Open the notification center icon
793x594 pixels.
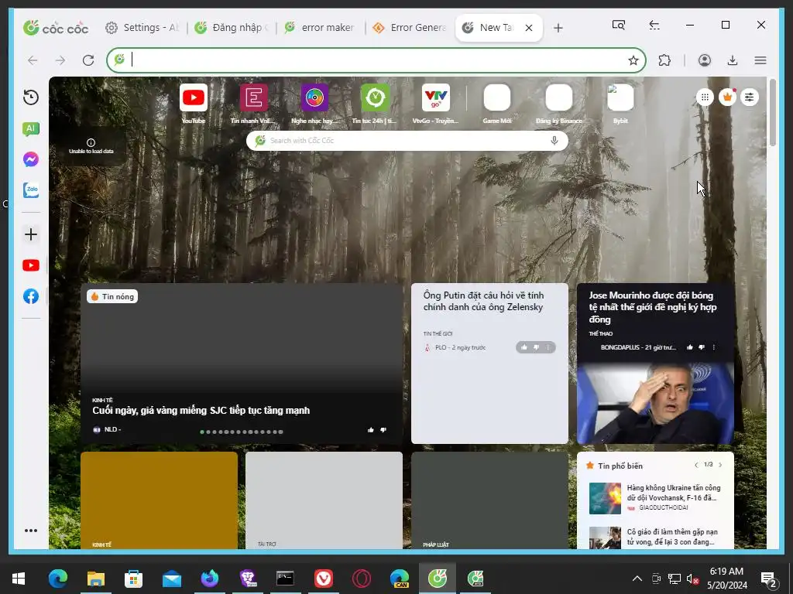769,579
